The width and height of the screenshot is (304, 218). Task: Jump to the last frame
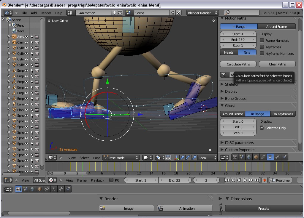click(257, 180)
